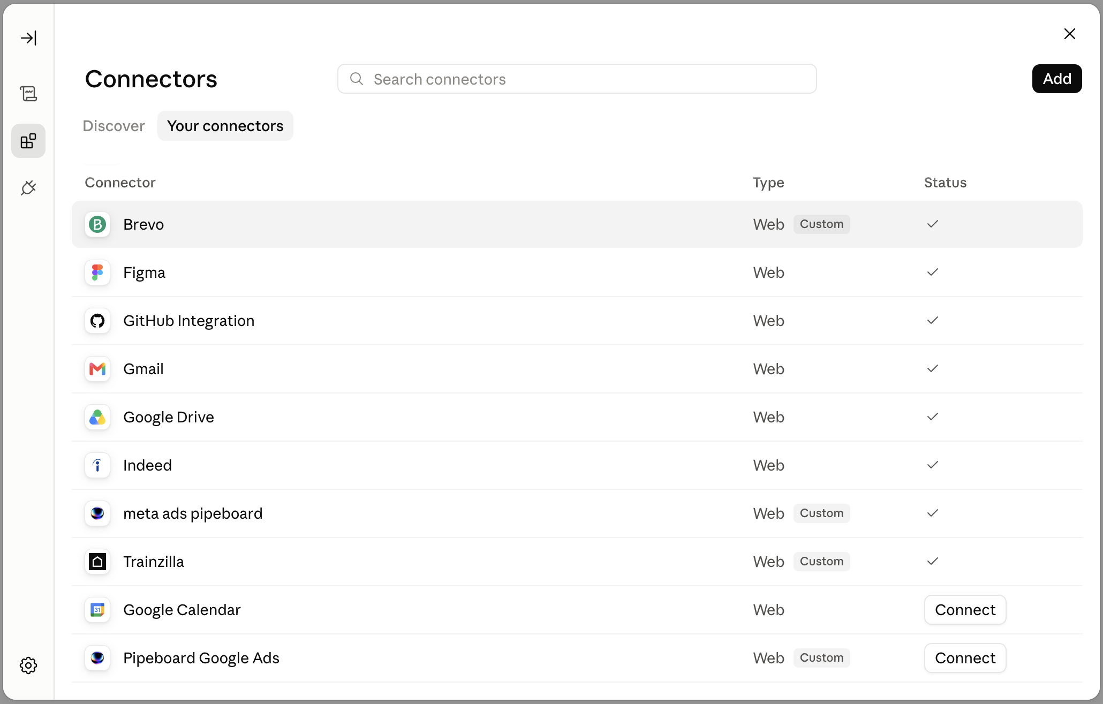Click the Pipeboard Google Ads icon
The width and height of the screenshot is (1103, 704).
pos(97,658)
